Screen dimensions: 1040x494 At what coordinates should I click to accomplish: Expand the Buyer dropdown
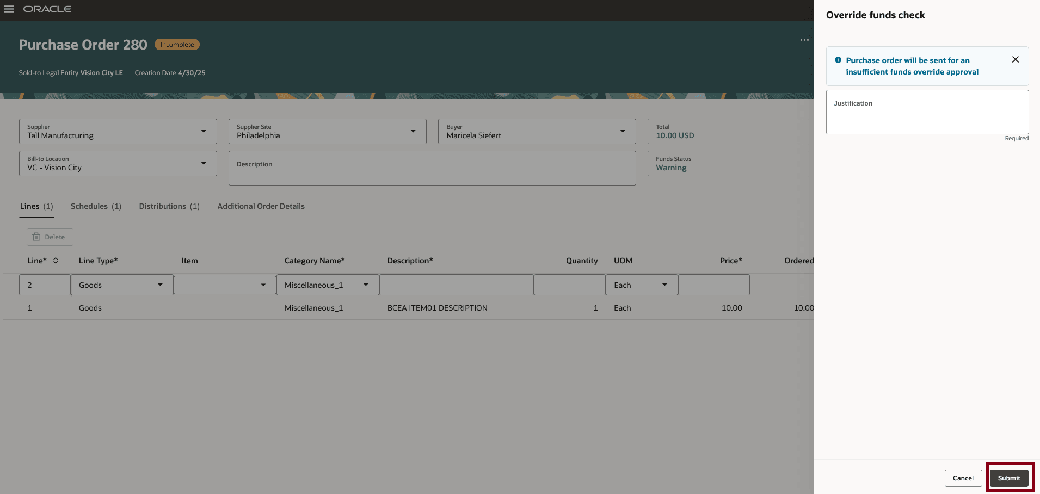pos(623,131)
